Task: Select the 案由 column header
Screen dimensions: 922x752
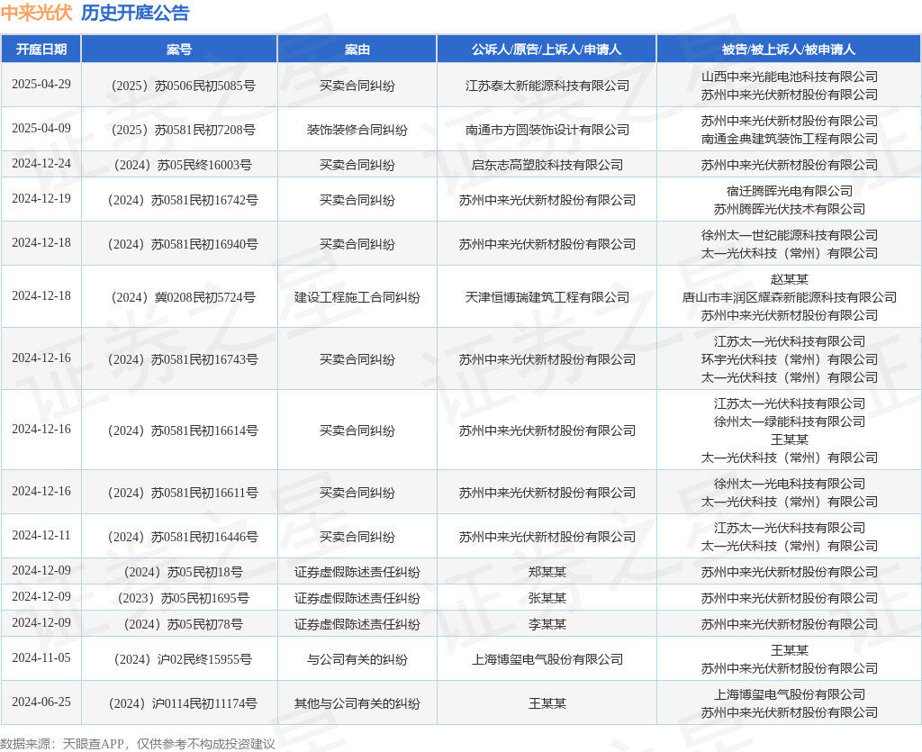Action: [x=357, y=50]
